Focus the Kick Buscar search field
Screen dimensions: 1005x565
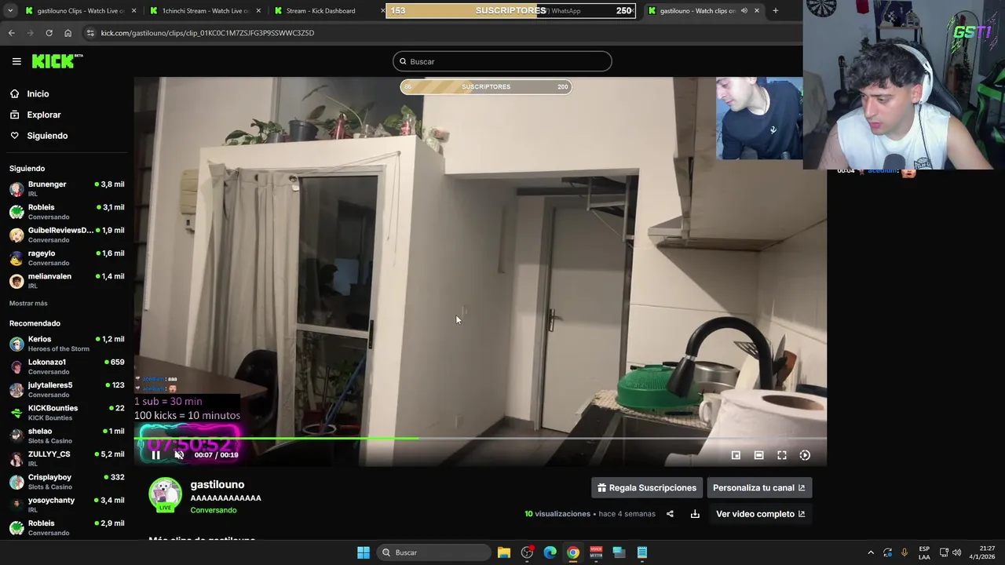pos(502,61)
